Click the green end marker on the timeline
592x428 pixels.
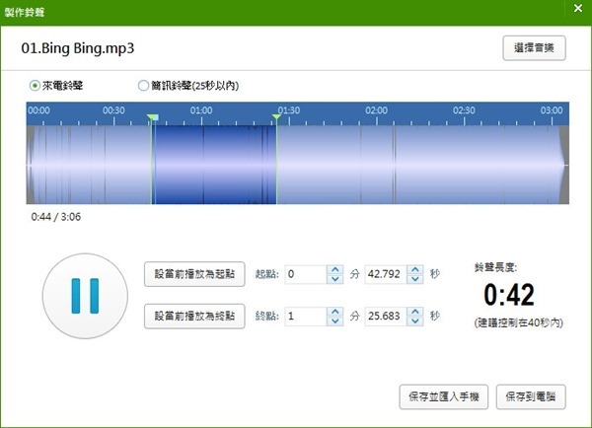[x=277, y=118]
